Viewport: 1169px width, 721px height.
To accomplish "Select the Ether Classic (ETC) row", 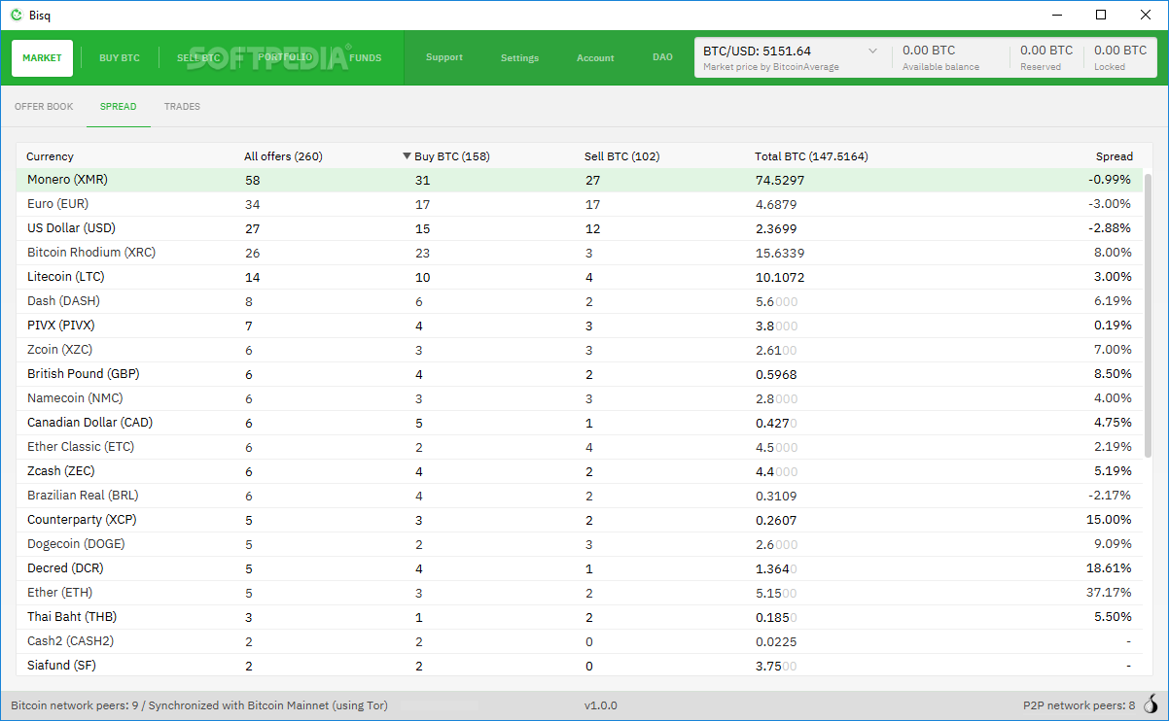I will (x=579, y=447).
